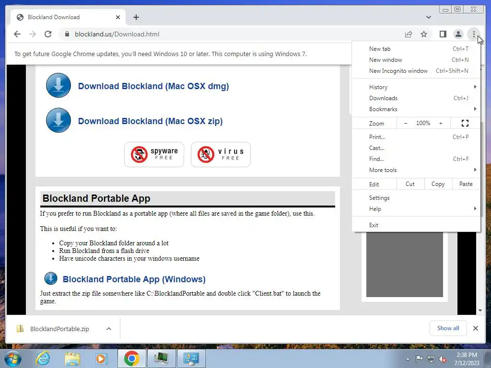Select Exit in Chrome menu
This screenshot has height=368, width=491.
416,225
